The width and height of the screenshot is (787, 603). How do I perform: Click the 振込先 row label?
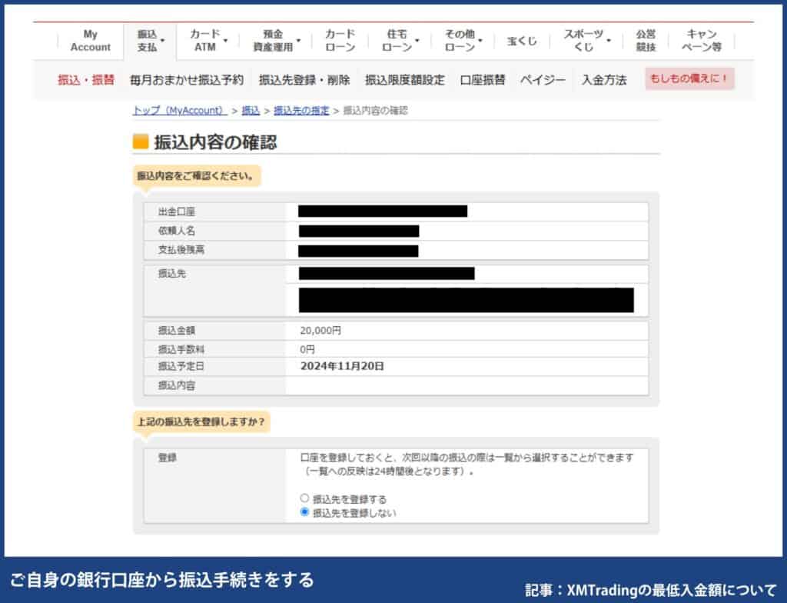click(171, 274)
